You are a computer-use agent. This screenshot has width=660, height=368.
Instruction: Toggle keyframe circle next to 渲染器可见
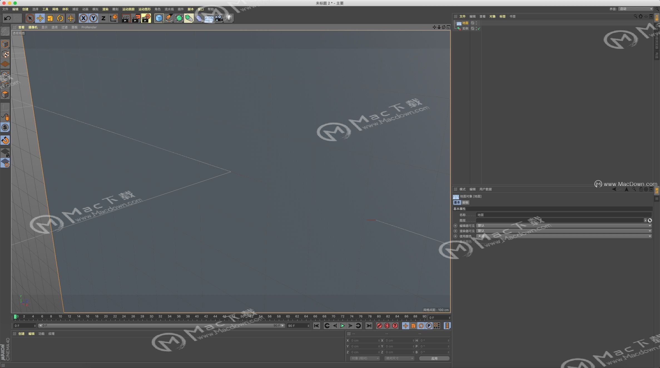point(455,231)
